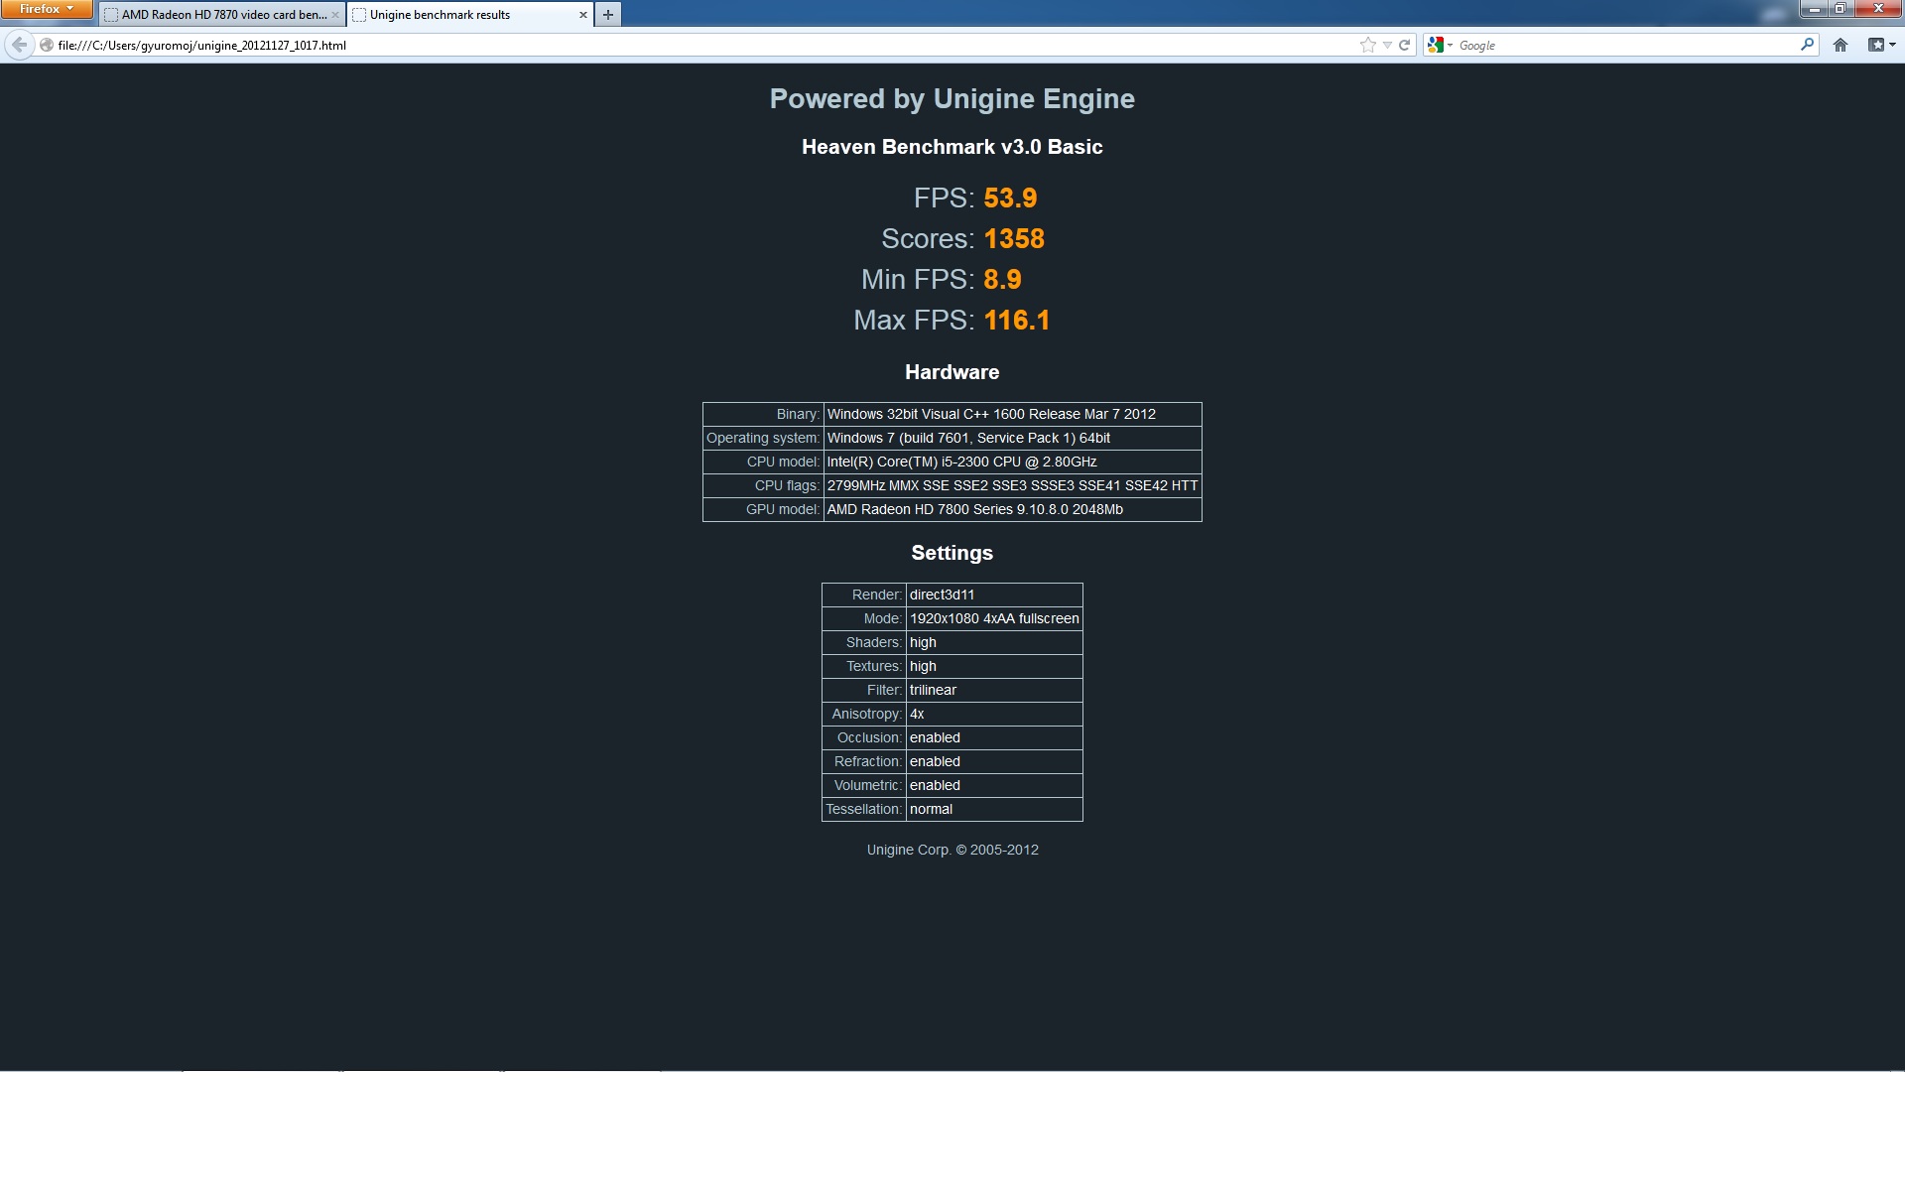
Task: Click the Tessellation normal value
Action: pyautogui.click(x=994, y=809)
